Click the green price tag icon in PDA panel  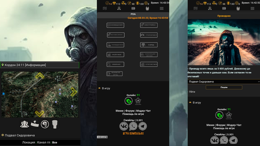coord(129,101)
